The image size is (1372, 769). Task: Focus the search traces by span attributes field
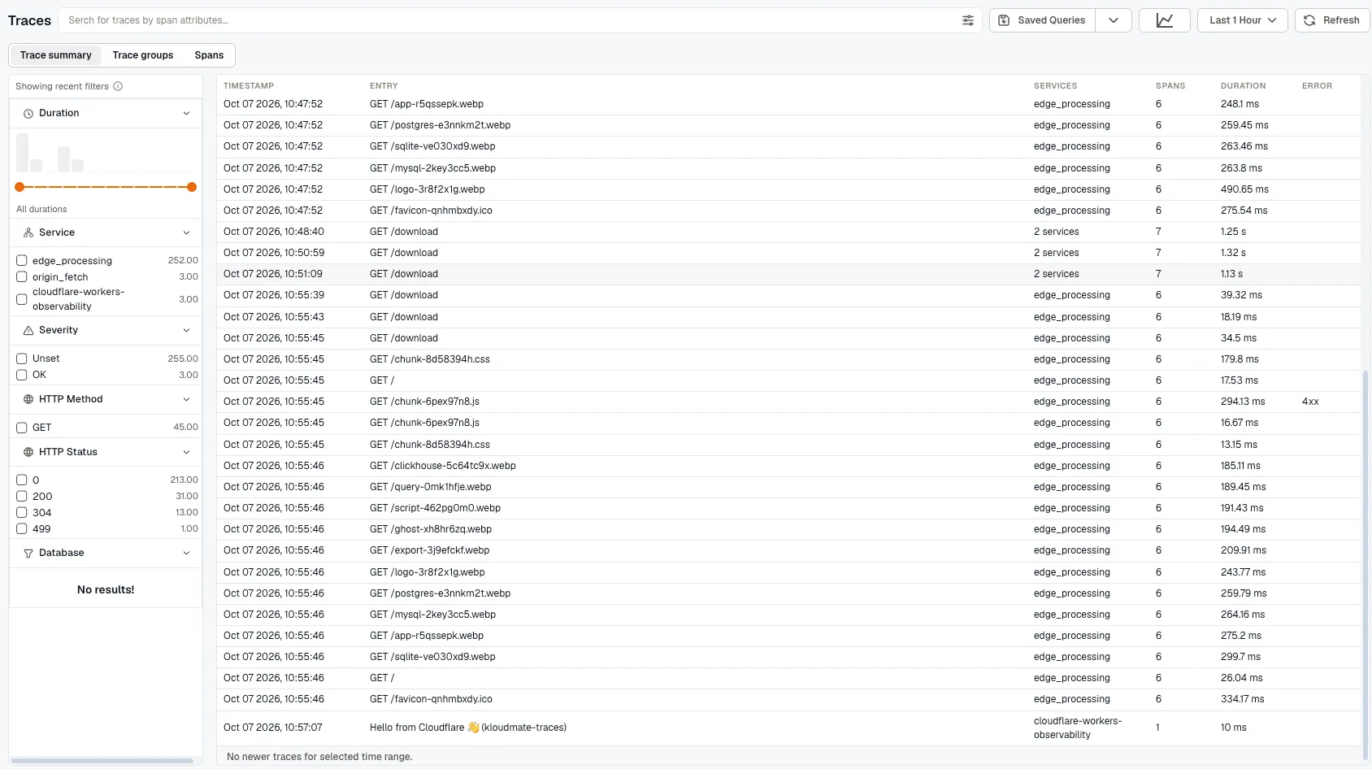pyautogui.click(x=512, y=20)
